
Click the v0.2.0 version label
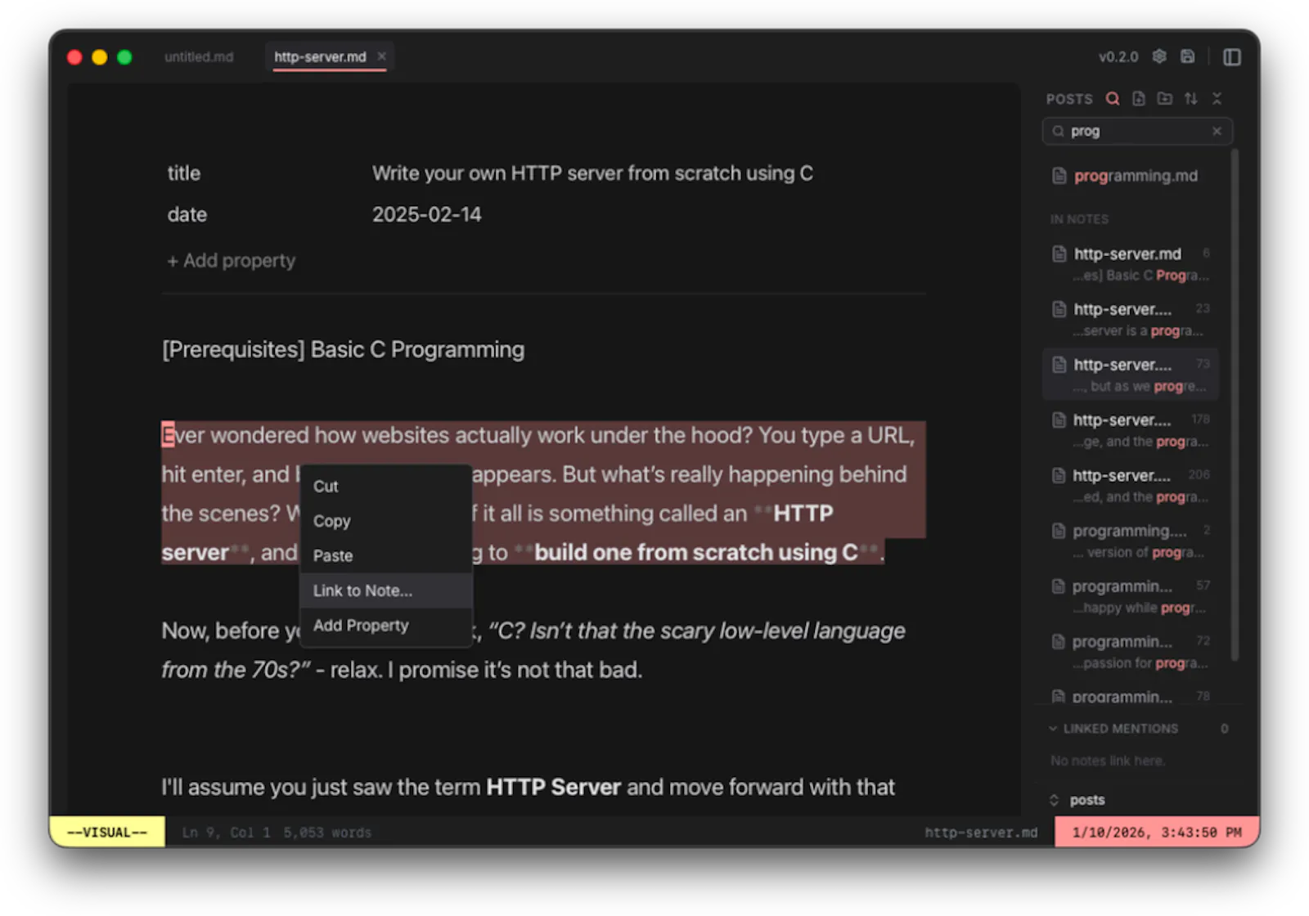click(1118, 56)
